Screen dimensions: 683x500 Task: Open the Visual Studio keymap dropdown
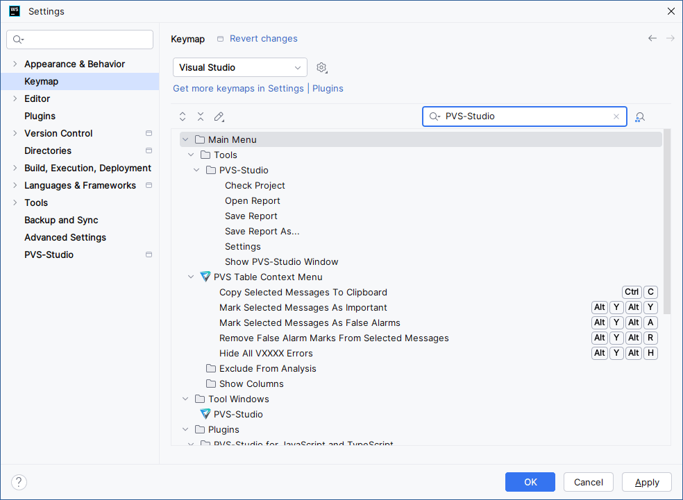point(239,67)
